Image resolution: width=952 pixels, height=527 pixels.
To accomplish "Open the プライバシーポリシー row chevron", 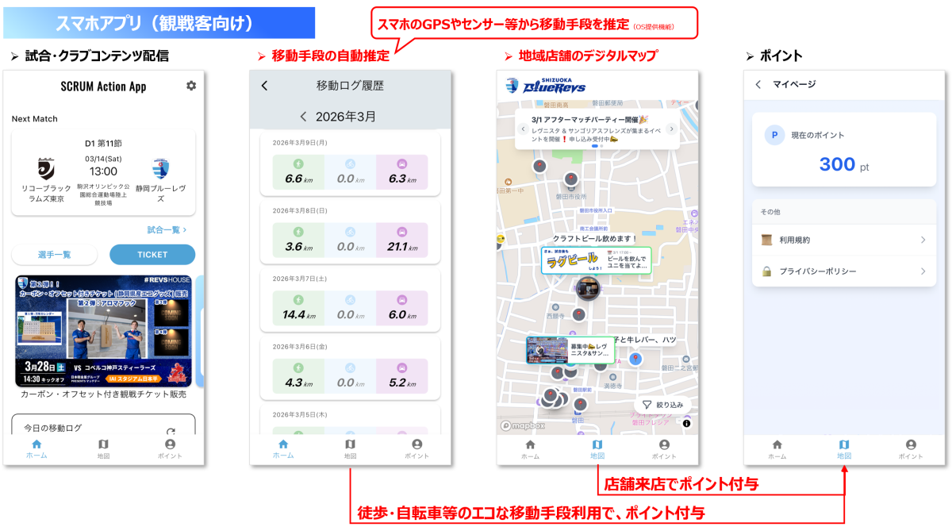I will pos(923,271).
